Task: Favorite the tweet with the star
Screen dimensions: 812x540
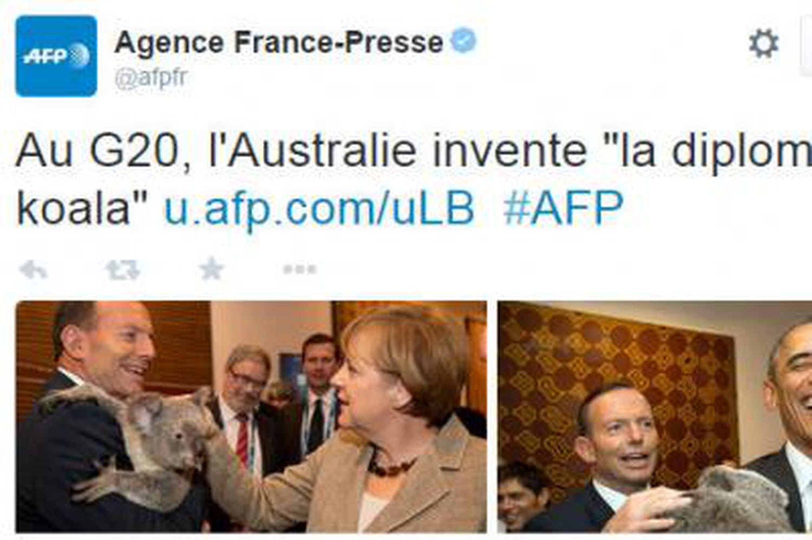Action: [x=211, y=268]
